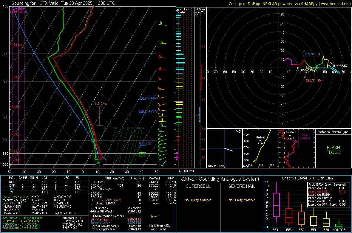Click the 850-500mb LR = 5.6 C/km line
The width and height of the screenshot is (352, 233).
(21, 224)
